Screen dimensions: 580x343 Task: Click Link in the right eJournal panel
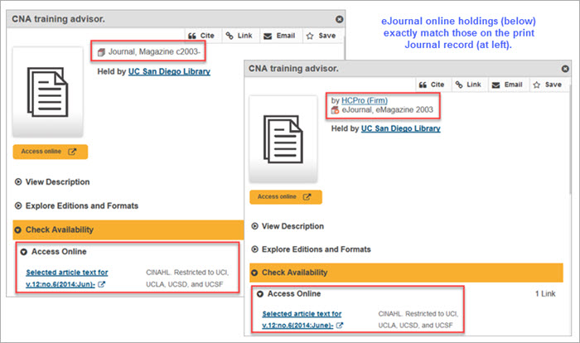(x=468, y=85)
